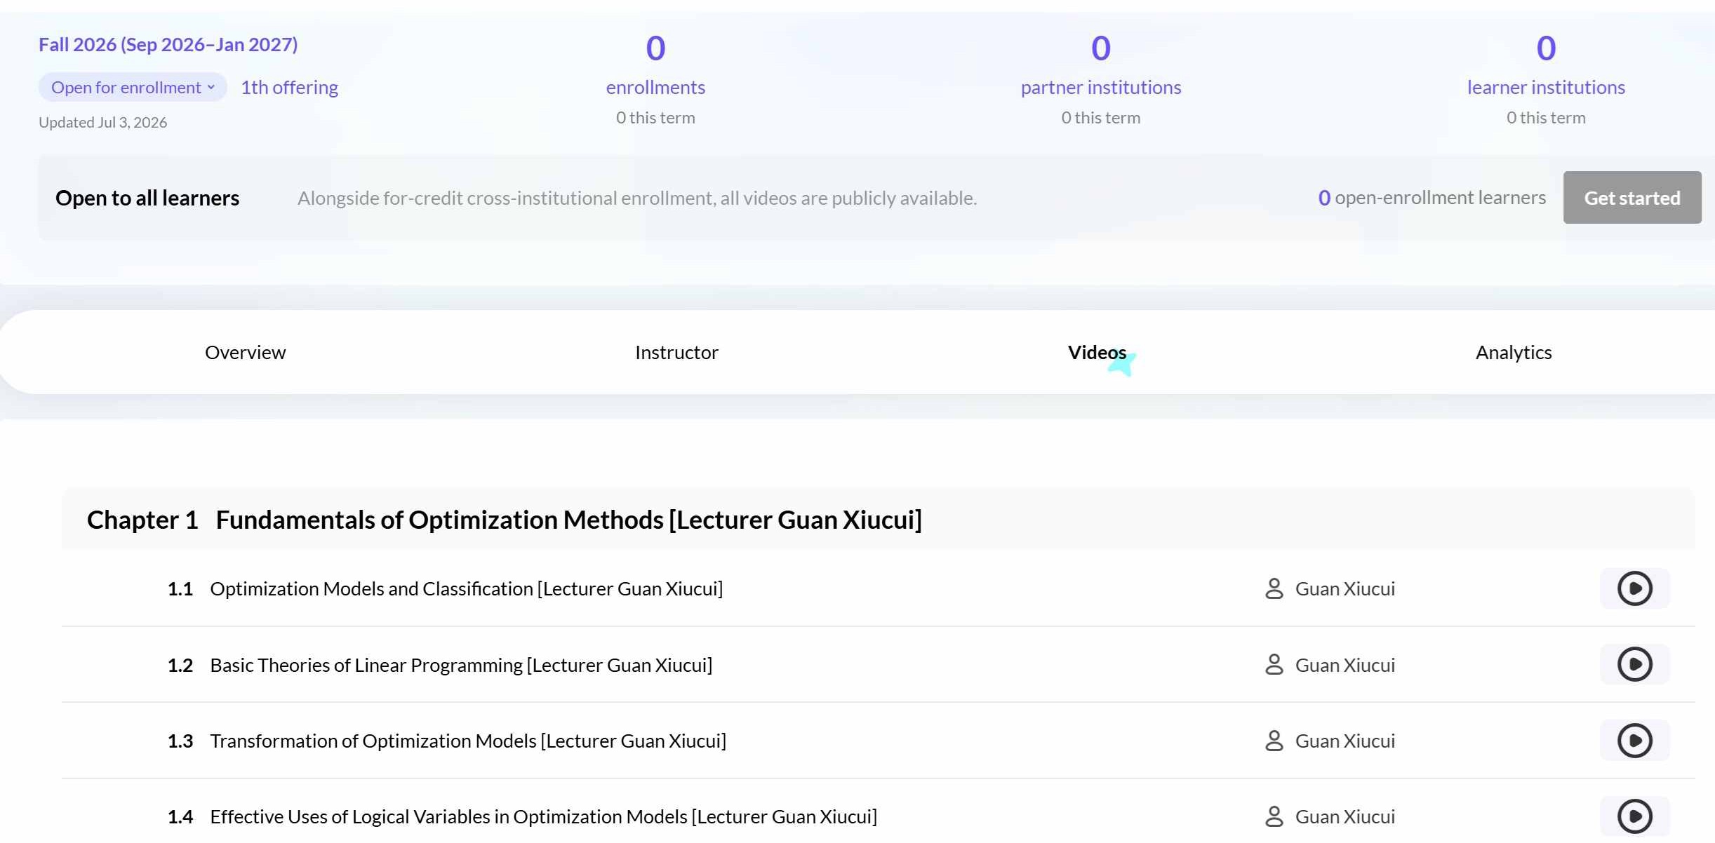Play video 1.4 Effective Uses of Logical Variables
Image resolution: width=1715 pixels, height=843 pixels.
[1634, 816]
